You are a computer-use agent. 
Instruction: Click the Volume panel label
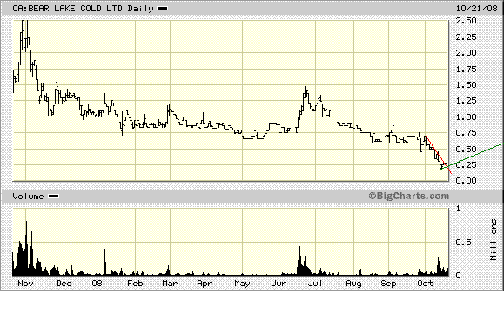point(28,197)
